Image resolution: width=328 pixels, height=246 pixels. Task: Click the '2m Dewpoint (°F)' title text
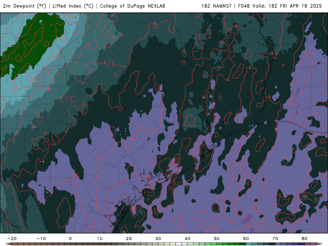pyautogui.click(x=25, y=6)
